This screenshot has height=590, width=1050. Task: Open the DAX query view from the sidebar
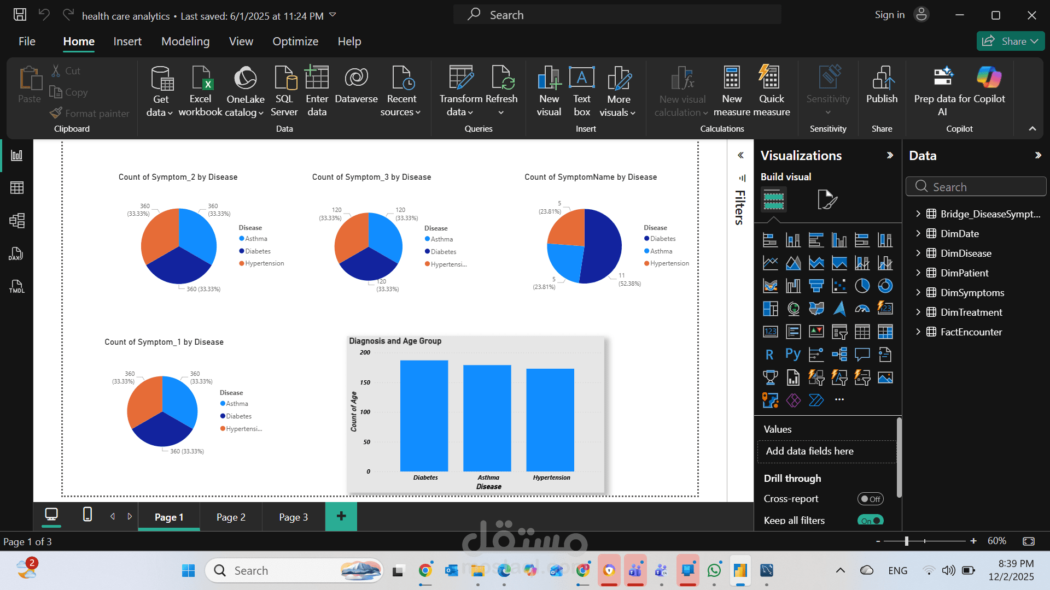pyautogui.click(x=17, y=253)
